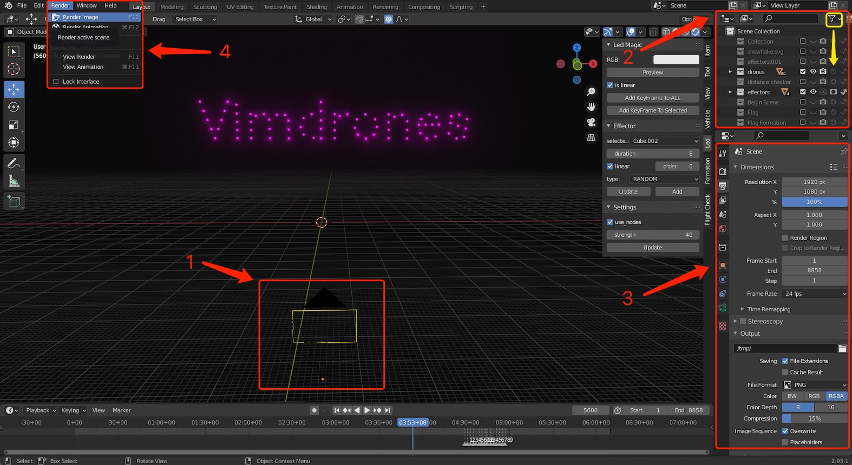Hide the drones collection via eye icon

pos(813,72)
